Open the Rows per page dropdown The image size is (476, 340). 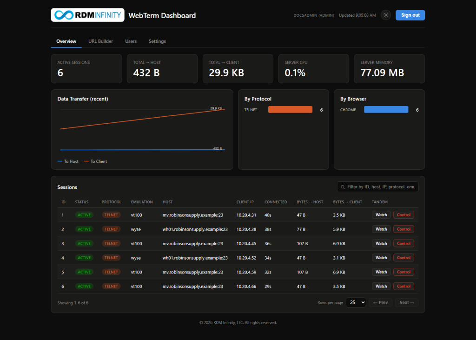(x=356, y=302)
